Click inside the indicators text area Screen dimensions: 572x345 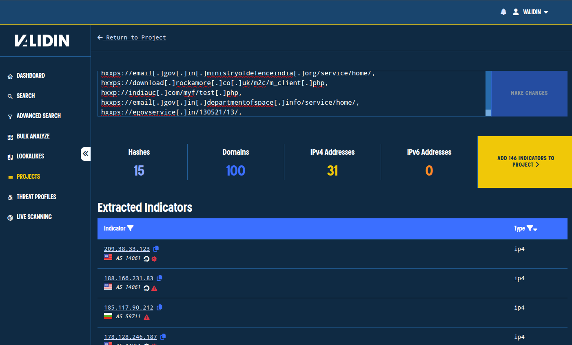pos(291,94)
